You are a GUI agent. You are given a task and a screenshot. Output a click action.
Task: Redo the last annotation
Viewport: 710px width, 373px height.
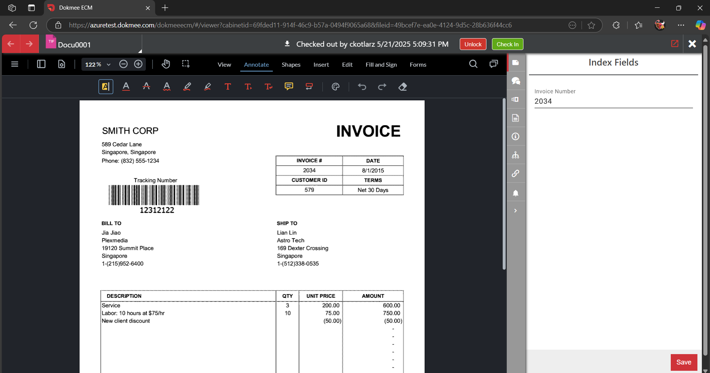pos(382,87)
